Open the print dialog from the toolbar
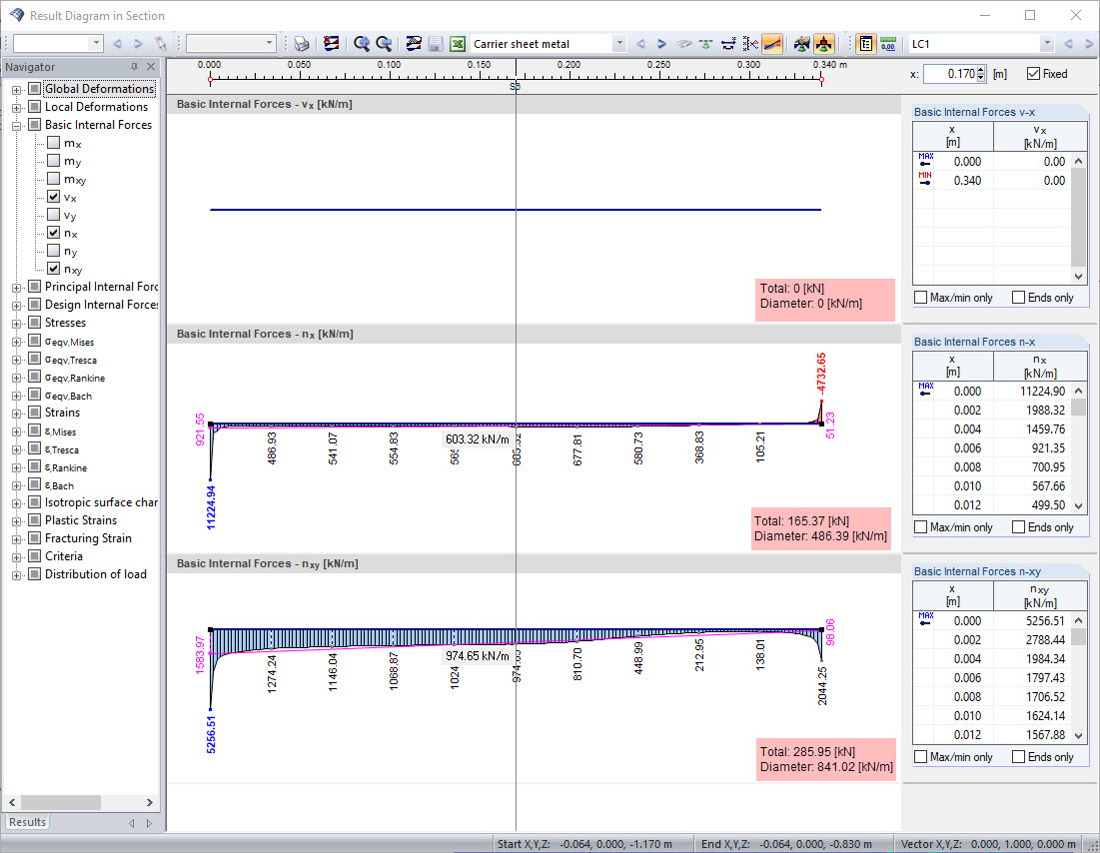The width and height of the screenshot is (1100, 853). click(302, 44)
